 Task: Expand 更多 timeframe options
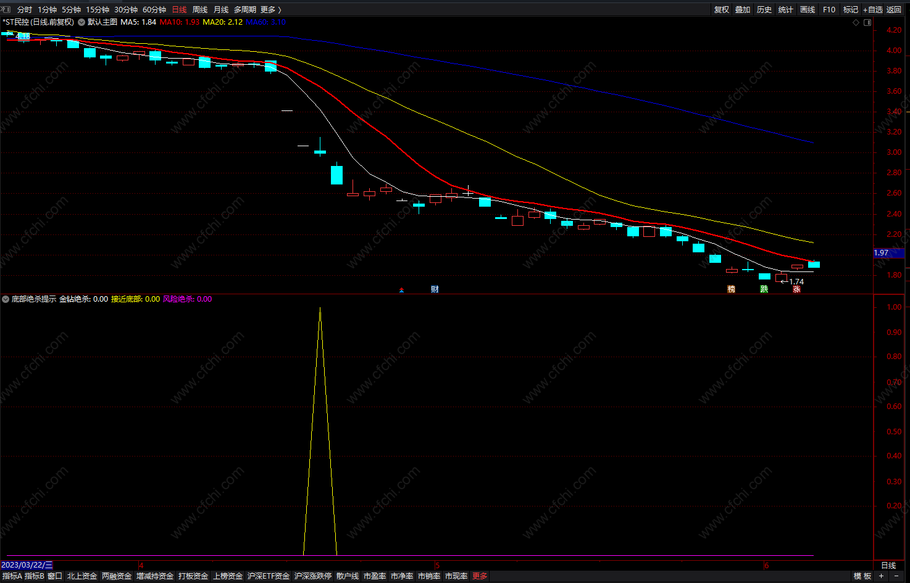tap(270, 9)
